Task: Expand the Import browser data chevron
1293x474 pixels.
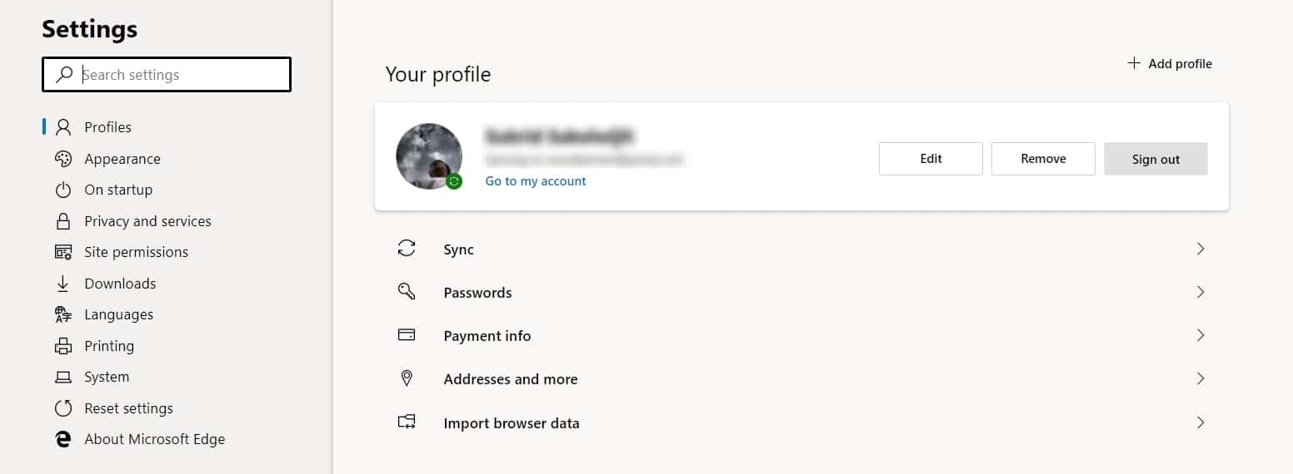Action: [x=1201, y=422]
